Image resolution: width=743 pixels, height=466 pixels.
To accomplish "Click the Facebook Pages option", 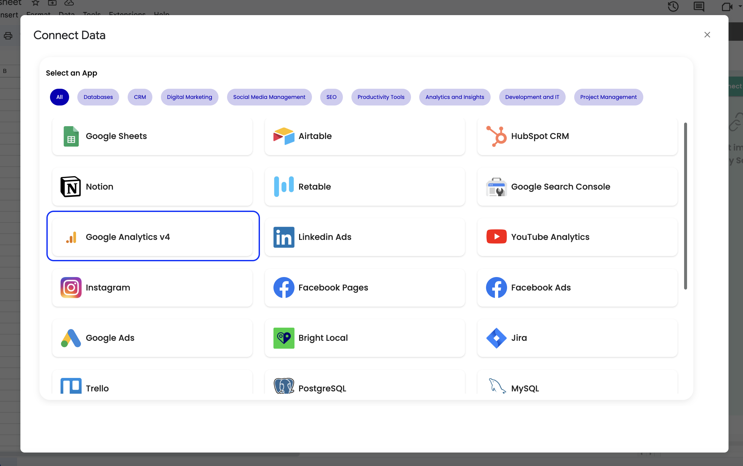I will click(364, 288).
